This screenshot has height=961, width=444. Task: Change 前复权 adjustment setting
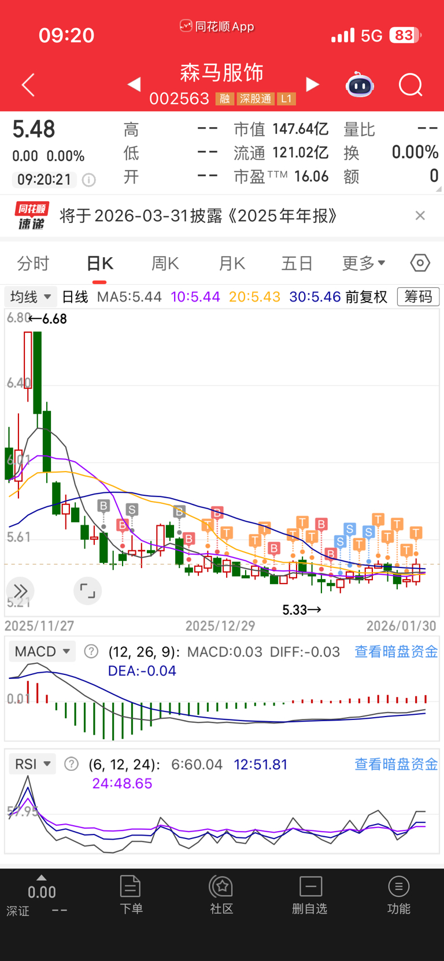coord(367,296)
